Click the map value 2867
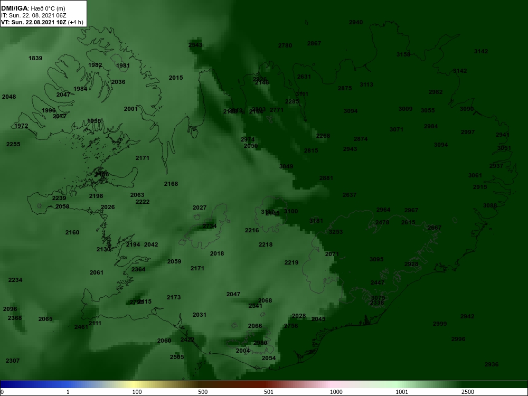Viewport: 528px width, 396px height. [314, 43]
